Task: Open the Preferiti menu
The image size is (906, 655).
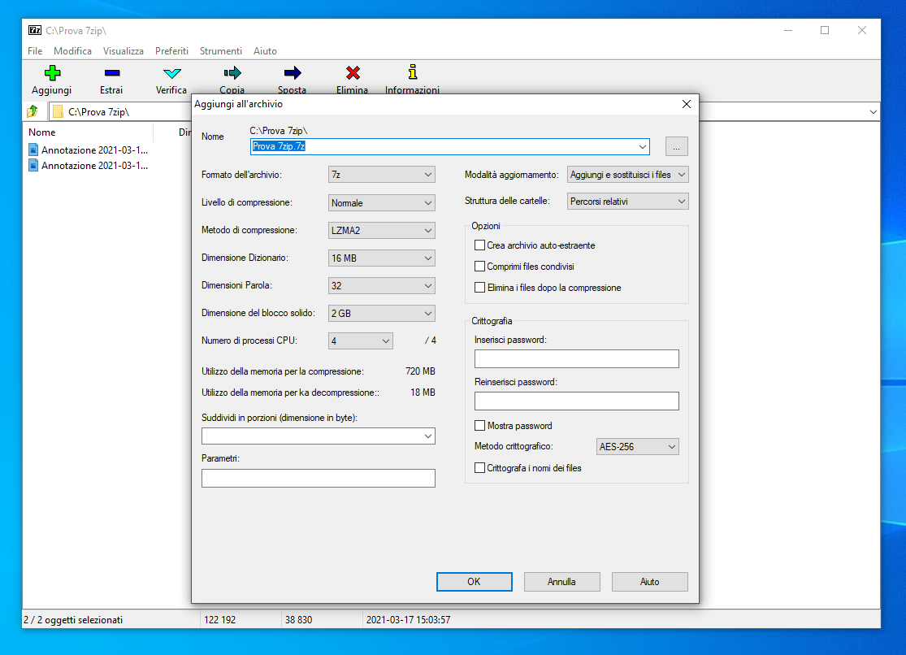Action: [171, 51]
